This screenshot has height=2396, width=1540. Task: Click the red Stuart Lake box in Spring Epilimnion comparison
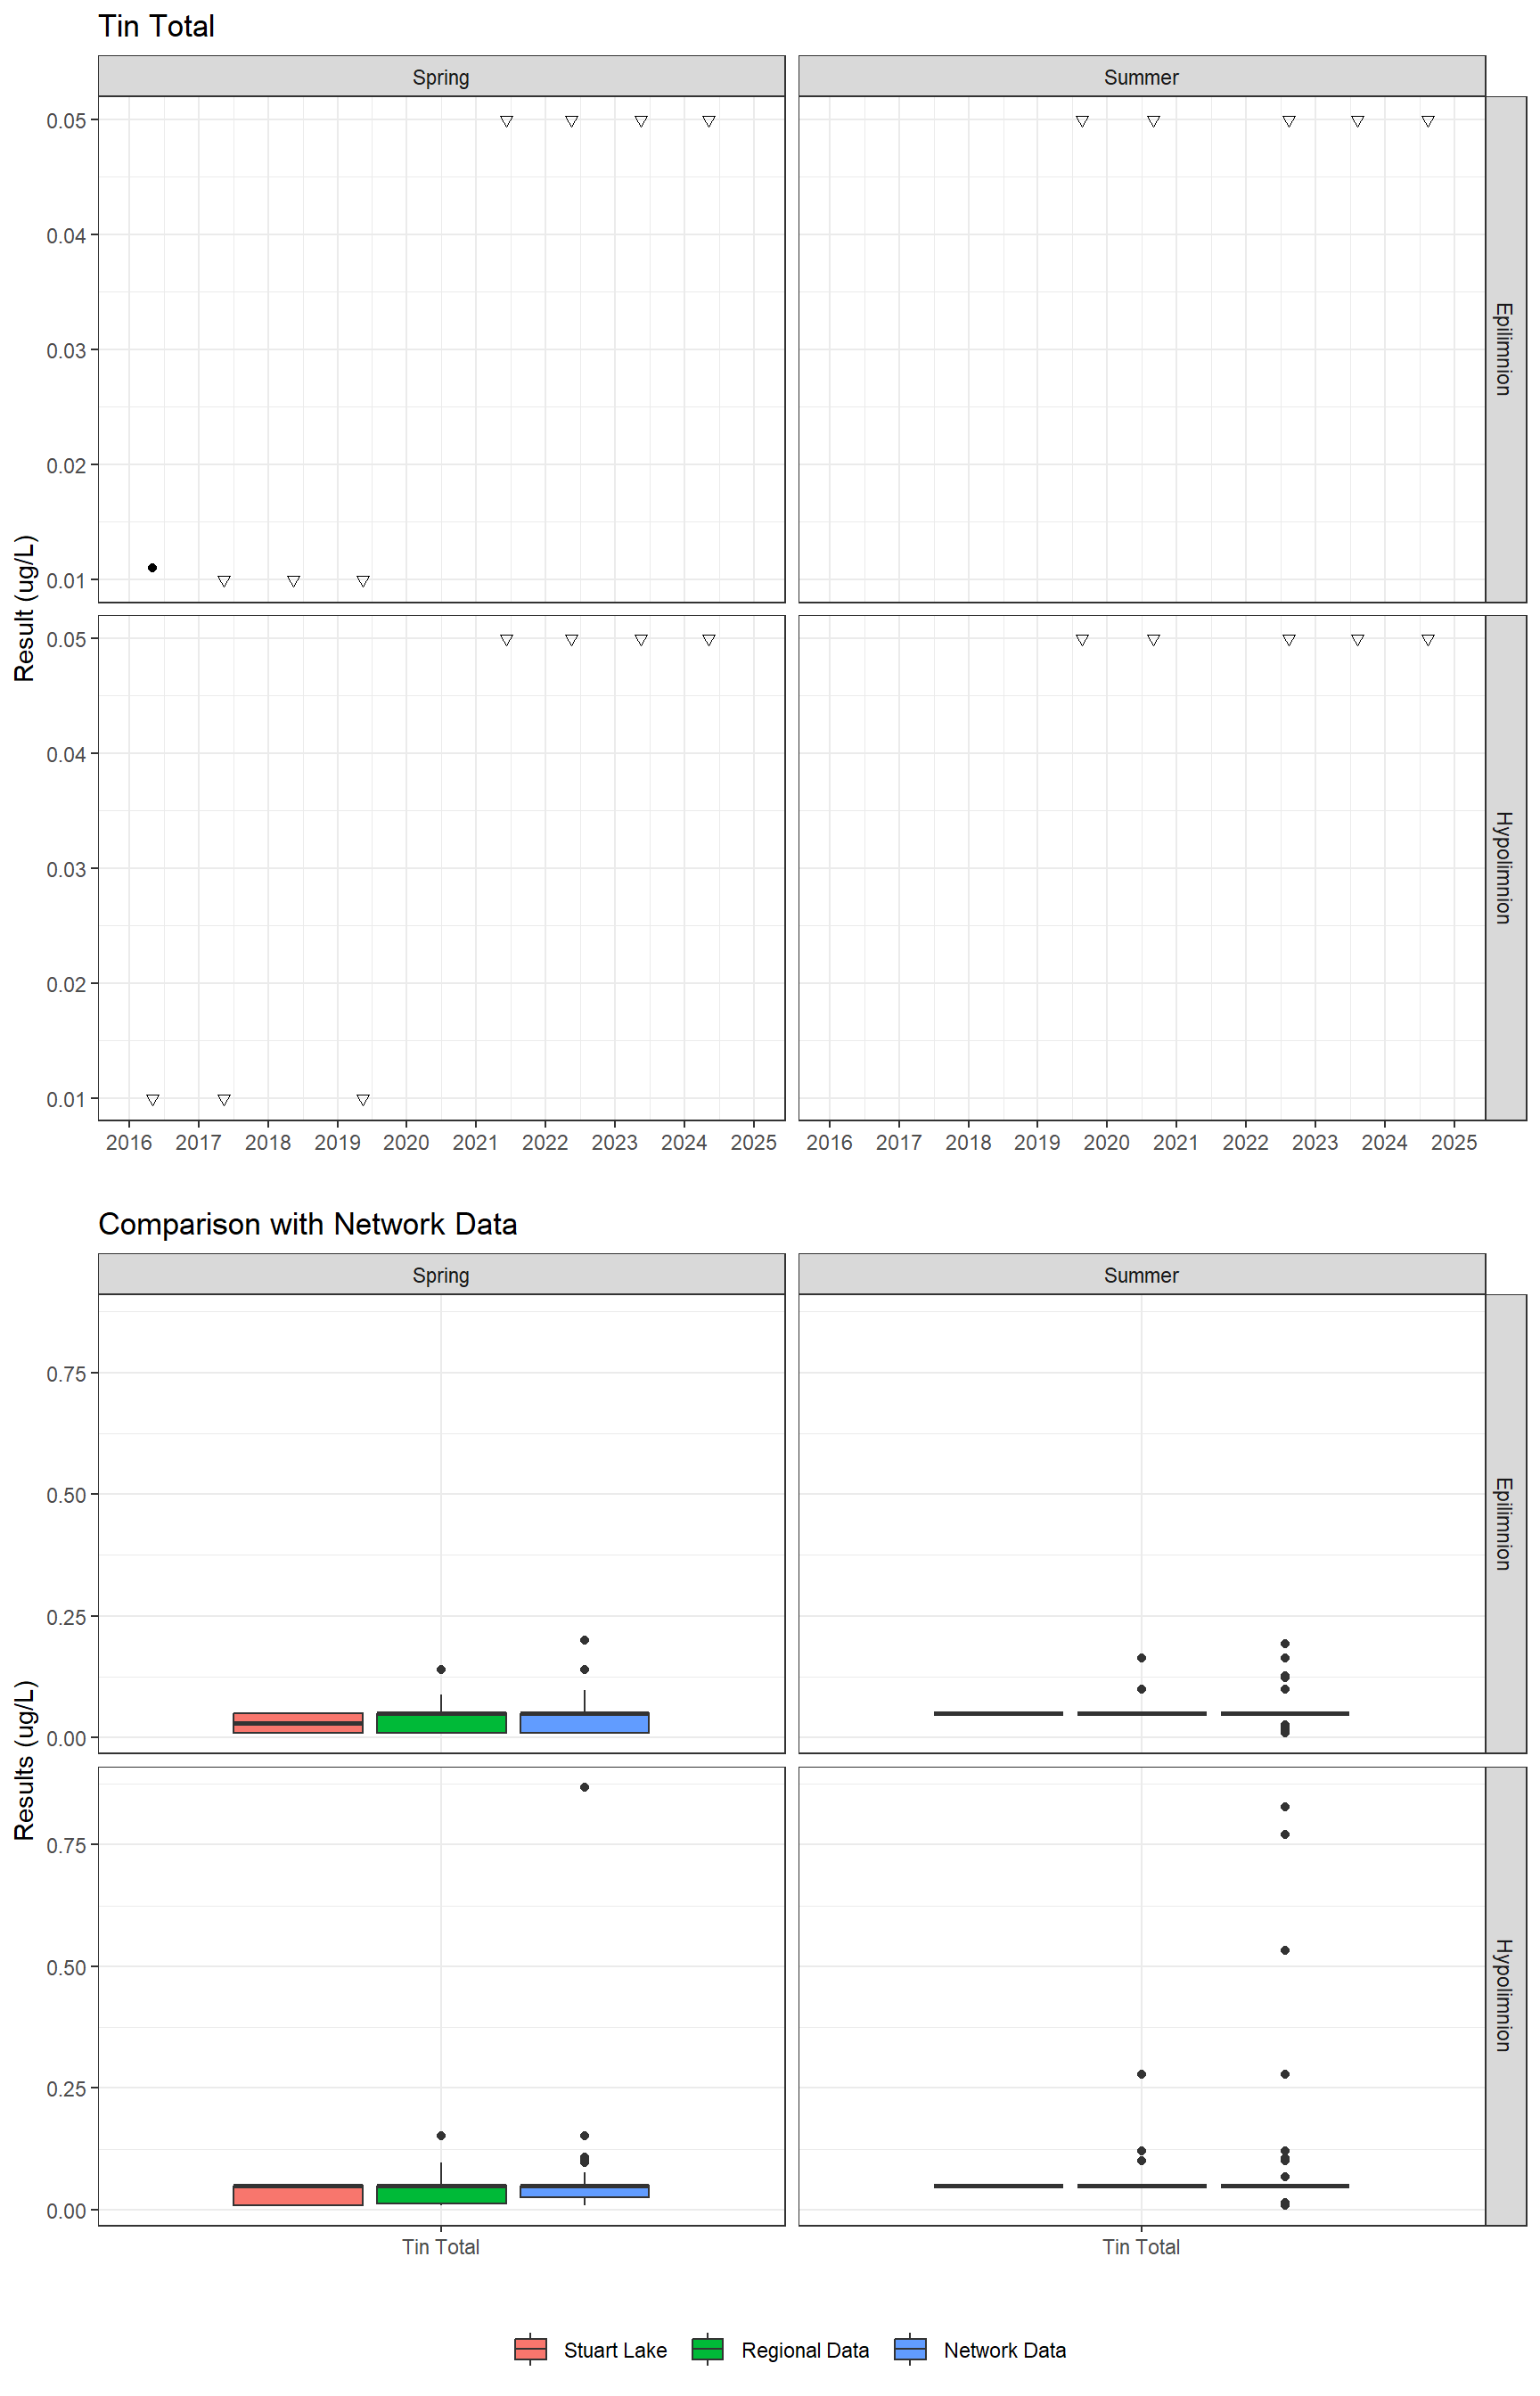(x=298, y=1722)
